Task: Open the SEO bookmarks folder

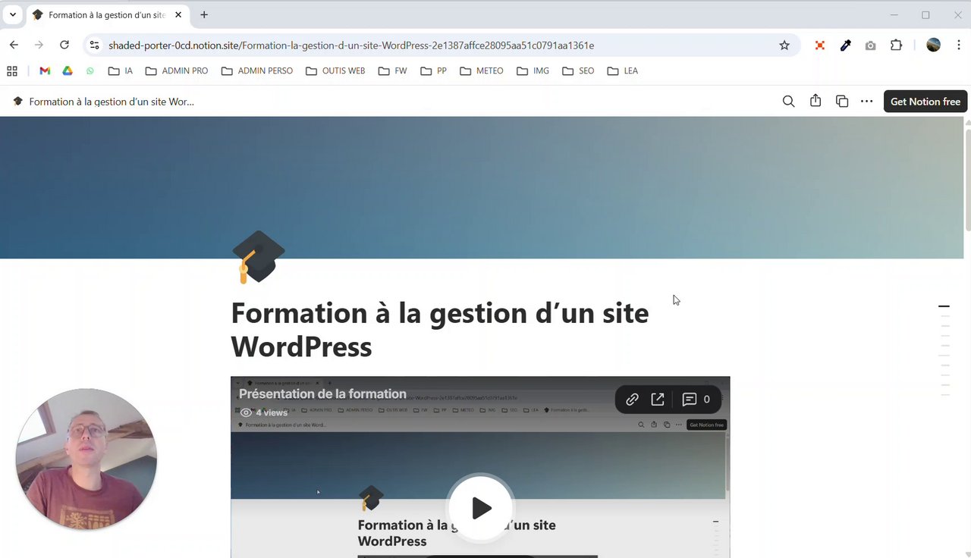Action: tap(579, 71)
